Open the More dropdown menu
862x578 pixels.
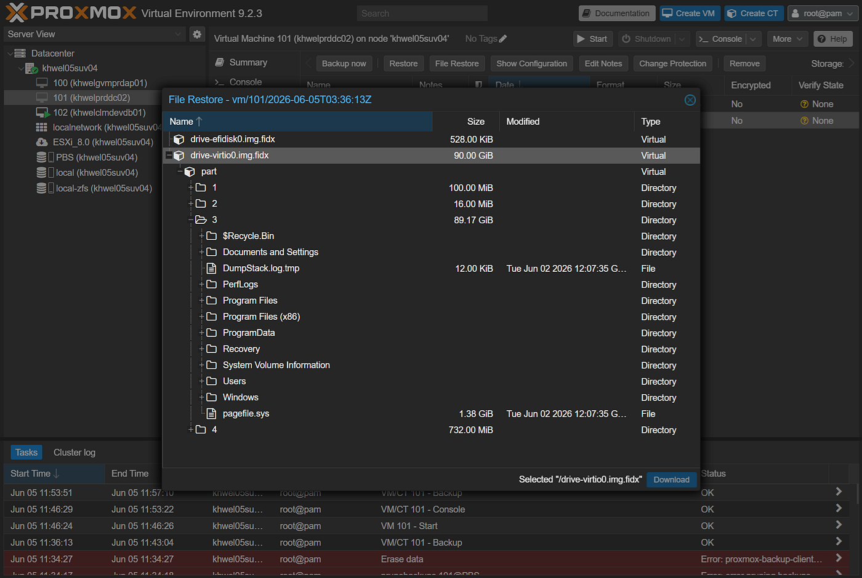[x=788, y=39]
